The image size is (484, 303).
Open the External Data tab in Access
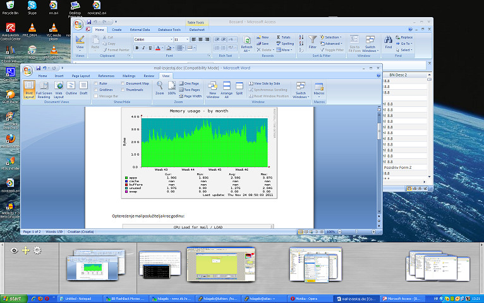pyautogui.click(x=140, y=30)
